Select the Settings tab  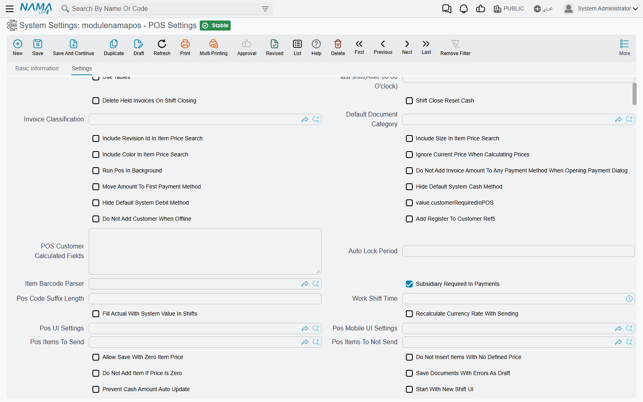pyautogui.click(x=82, y=68)
